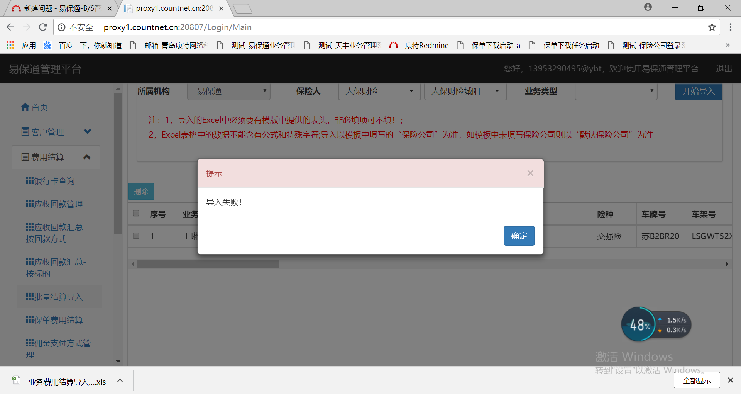Bookmark this page with the star icon

point(712,27)
